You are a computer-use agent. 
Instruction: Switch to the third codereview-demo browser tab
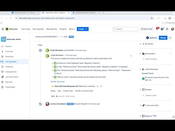(86, 13)
